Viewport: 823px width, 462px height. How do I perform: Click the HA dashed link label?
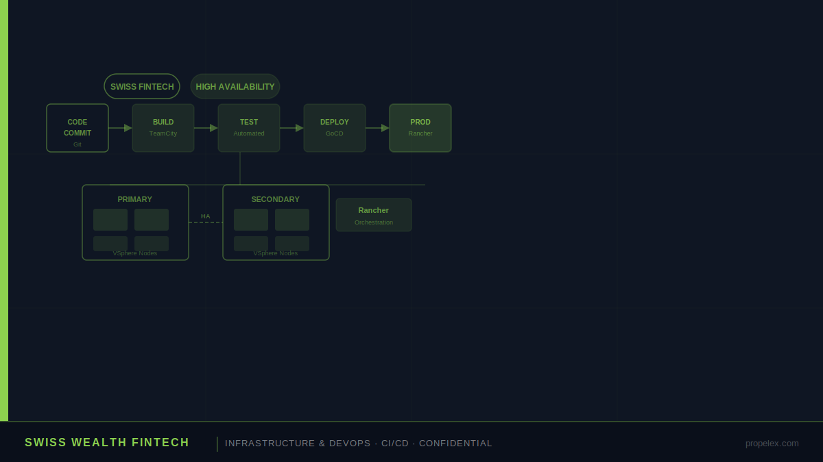click(206, 216)
